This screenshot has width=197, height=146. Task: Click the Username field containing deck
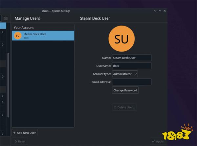tap(132, 66)
